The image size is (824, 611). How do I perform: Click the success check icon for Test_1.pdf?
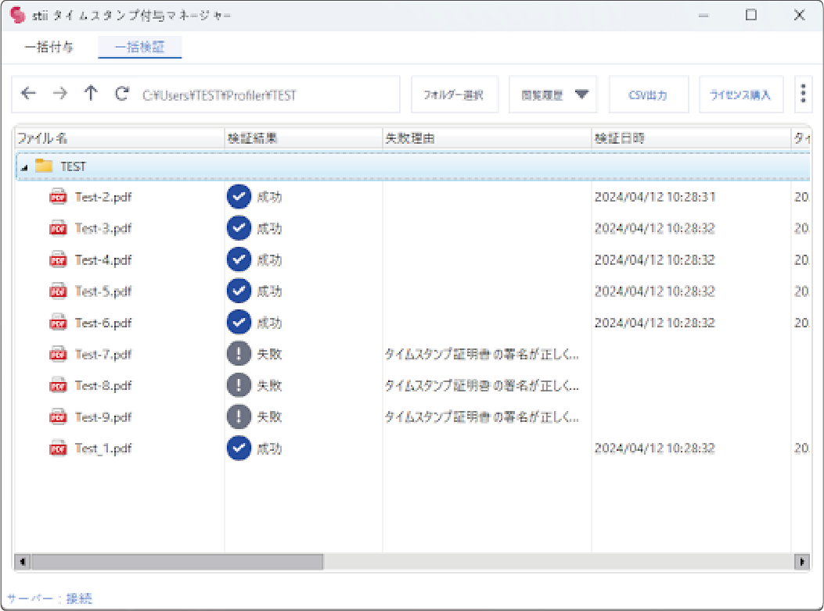pyautogui.click(x=239, y=448)
